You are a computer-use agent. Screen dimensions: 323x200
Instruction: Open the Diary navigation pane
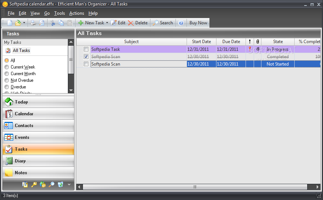tap(38, 161)
